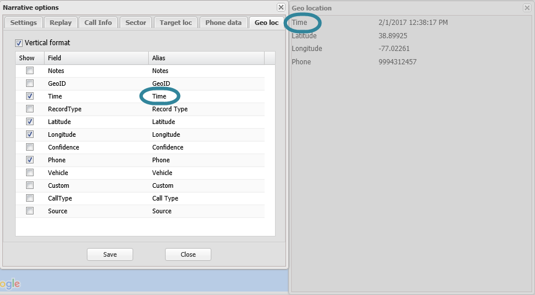
Task: Click the Close button at bottom
Action: click(188, 254)
